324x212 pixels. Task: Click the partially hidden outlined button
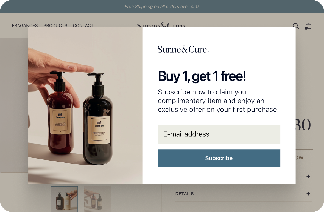tap(305, 158)
